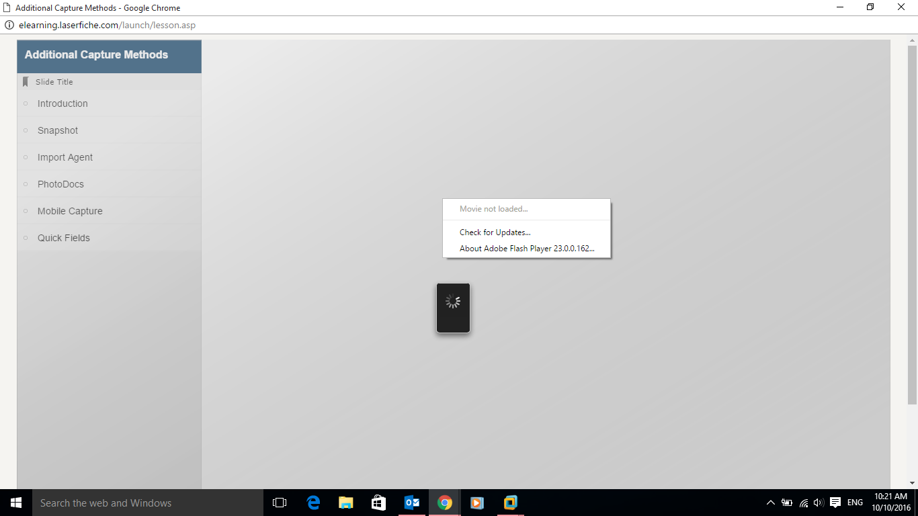Jump to the Mobile Capture slide

coord(109,211)
